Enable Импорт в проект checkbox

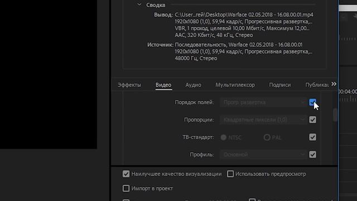point(126,189)
